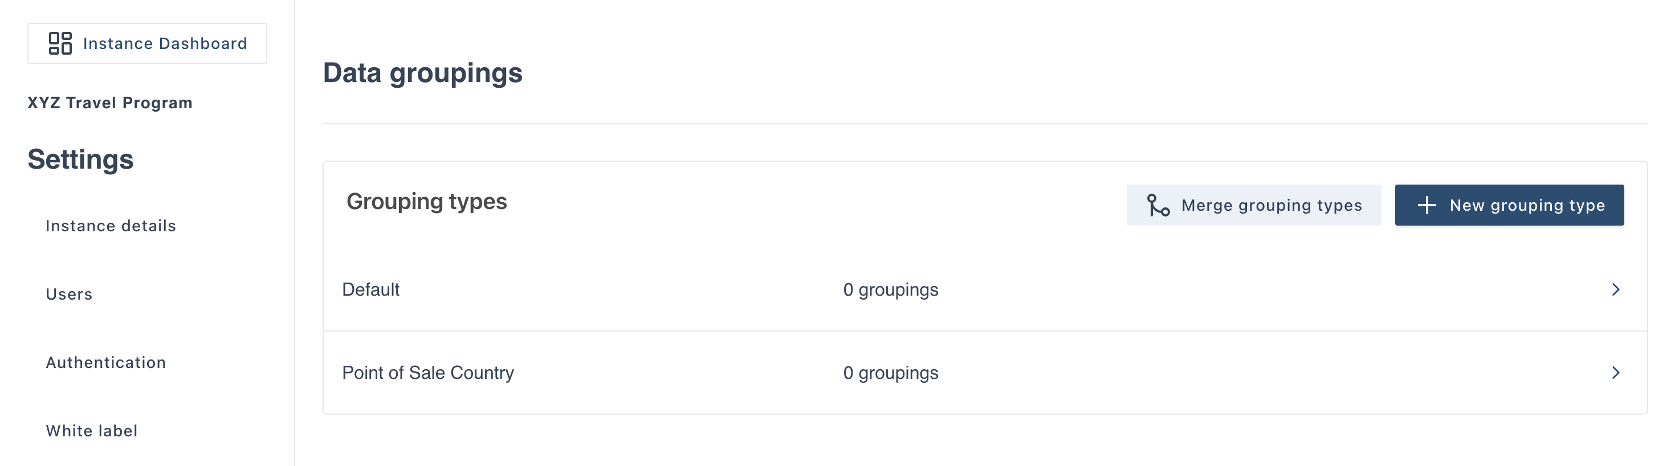1671x466 pixels.
Task: Click the Data groupings page title
Action: 422,72
